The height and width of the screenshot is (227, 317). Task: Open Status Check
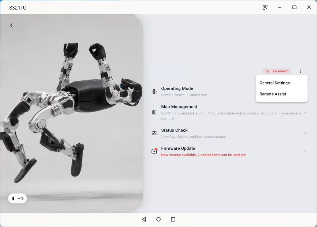click(229, 133)
